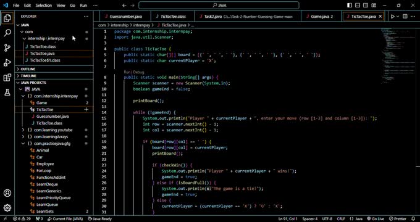Open the remote window indicator in status bar
The image size is (420, 222).
pyautogui.click(x=5, y=219)
